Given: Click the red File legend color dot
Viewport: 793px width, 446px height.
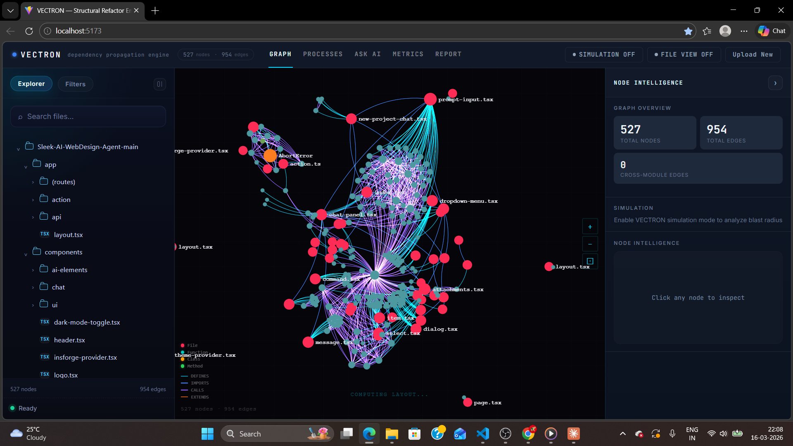Looking at the screenshot, I should pos(183,345).
